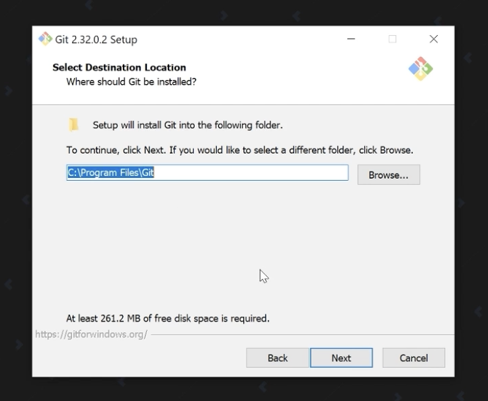Screen dimensions: 488x401
Task: Click the 'At least 261.2 MB' disk space text
Action: [x=168, y=318]
